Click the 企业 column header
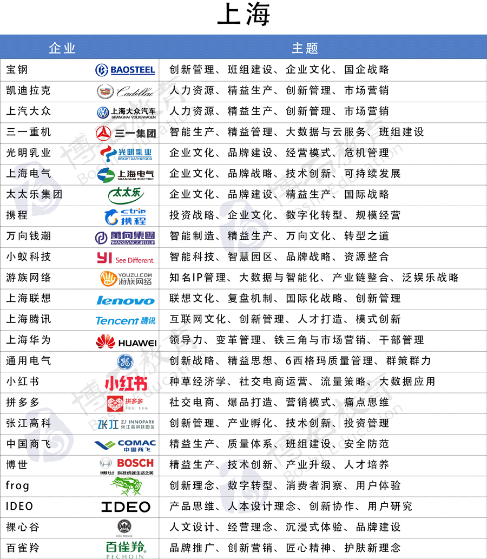The image size is (487, 559). click(x=62, y=48)
